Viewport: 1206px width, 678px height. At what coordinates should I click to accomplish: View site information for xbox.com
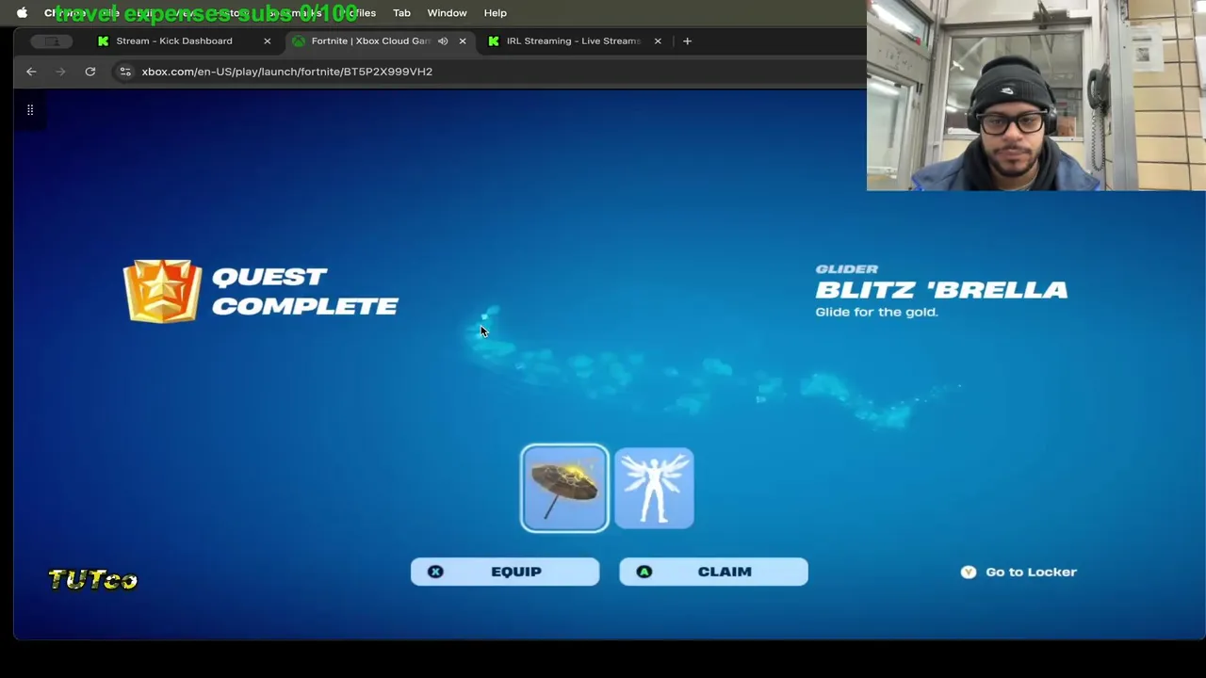pyautogui.click(x=124, y=72)
